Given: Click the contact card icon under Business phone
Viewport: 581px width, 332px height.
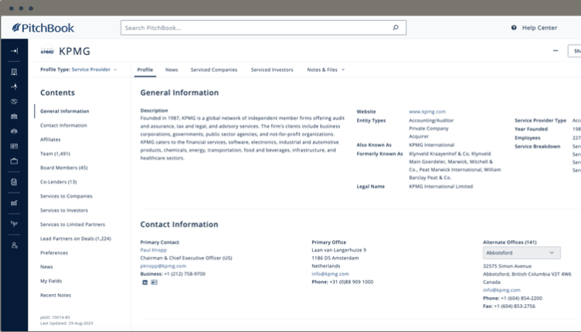Looking at the screenshot, I should click(x=154, y=282).
